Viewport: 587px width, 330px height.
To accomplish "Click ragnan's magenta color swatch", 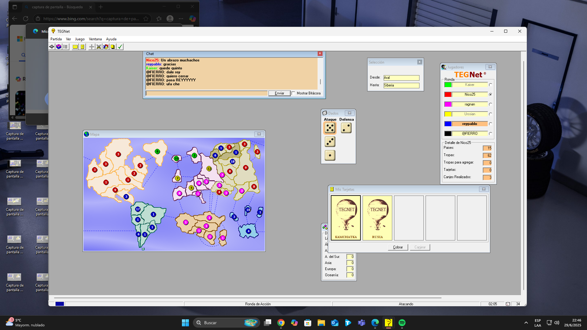I will click(x=448, y=104).
